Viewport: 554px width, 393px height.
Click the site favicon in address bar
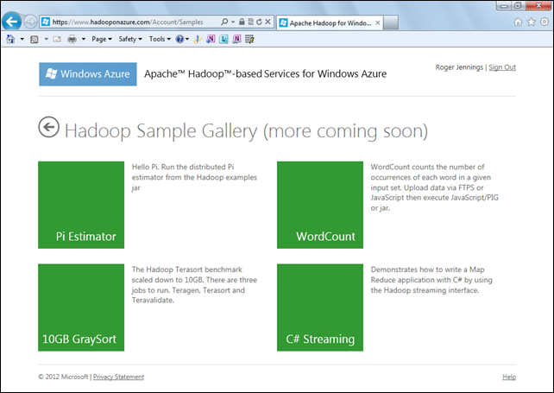click(46, 22)
